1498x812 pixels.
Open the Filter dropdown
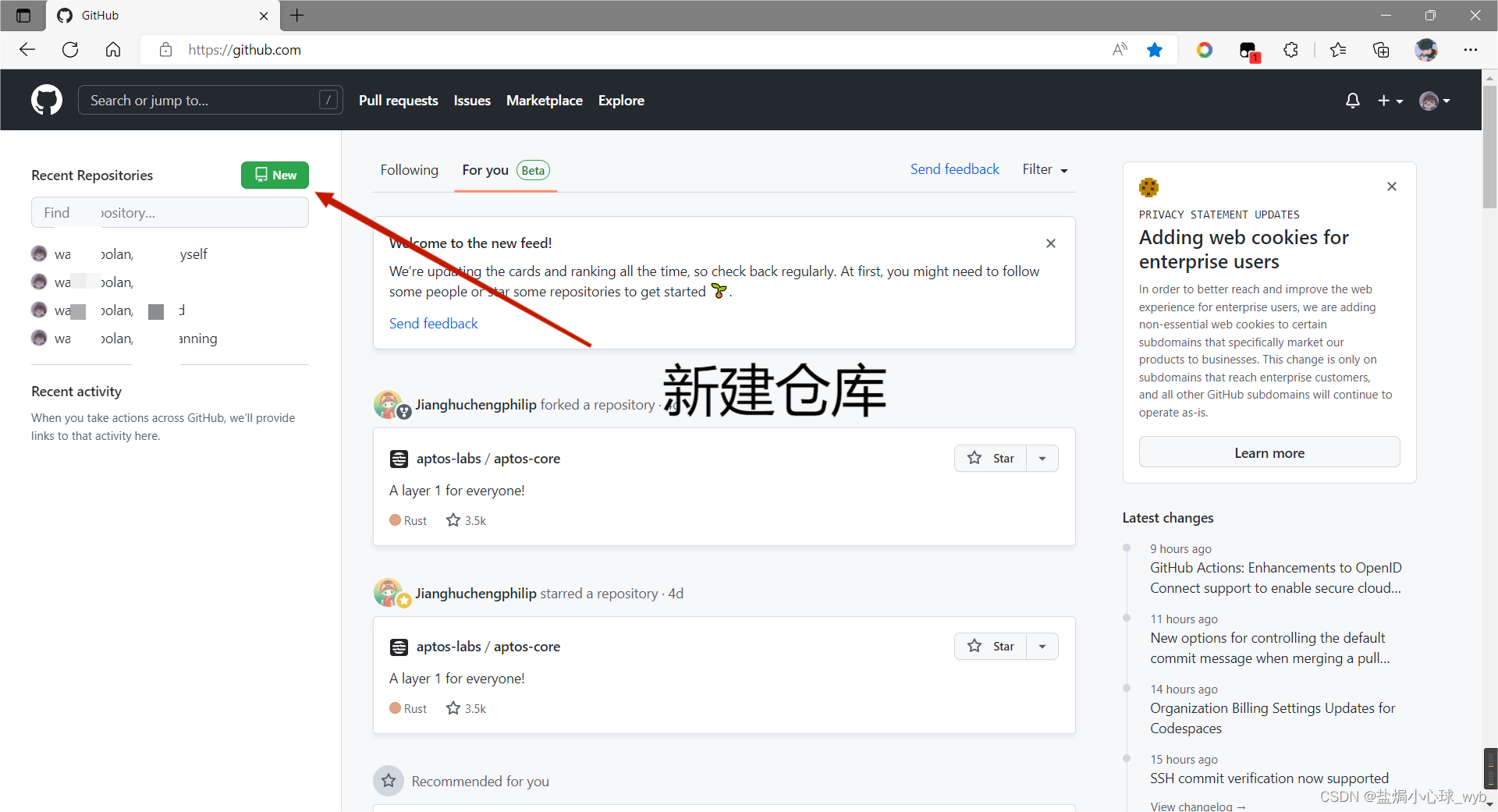[x=1045, y=169]
